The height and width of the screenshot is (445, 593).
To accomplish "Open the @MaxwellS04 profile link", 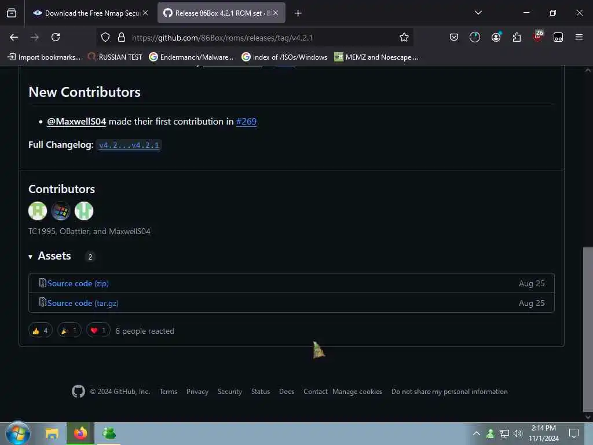I will point(76,122).
